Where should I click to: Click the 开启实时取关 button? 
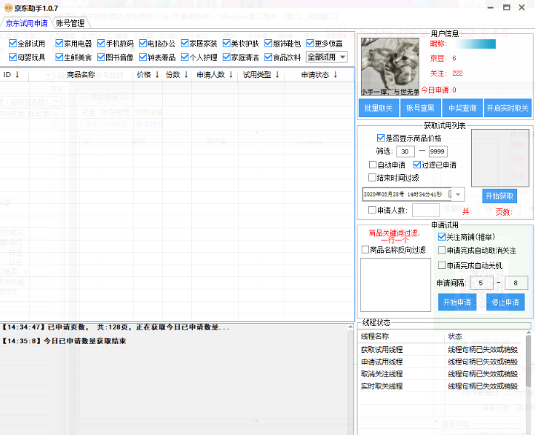pyautogui.click(x=508, y=108)
